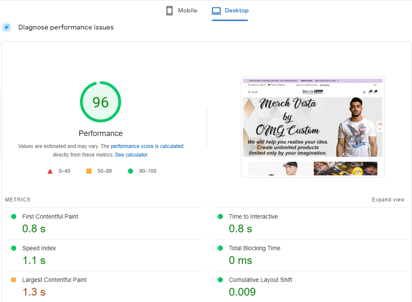Click the Cumulative Layout Shift metric label
Viewport: 412px width, 302px height.
point(260,280)
